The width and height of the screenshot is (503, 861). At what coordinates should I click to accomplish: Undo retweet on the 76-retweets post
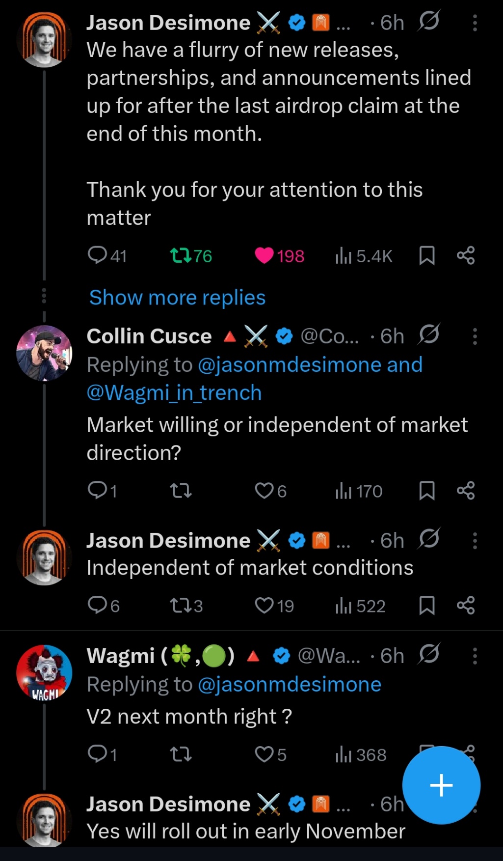coord(181,255)
